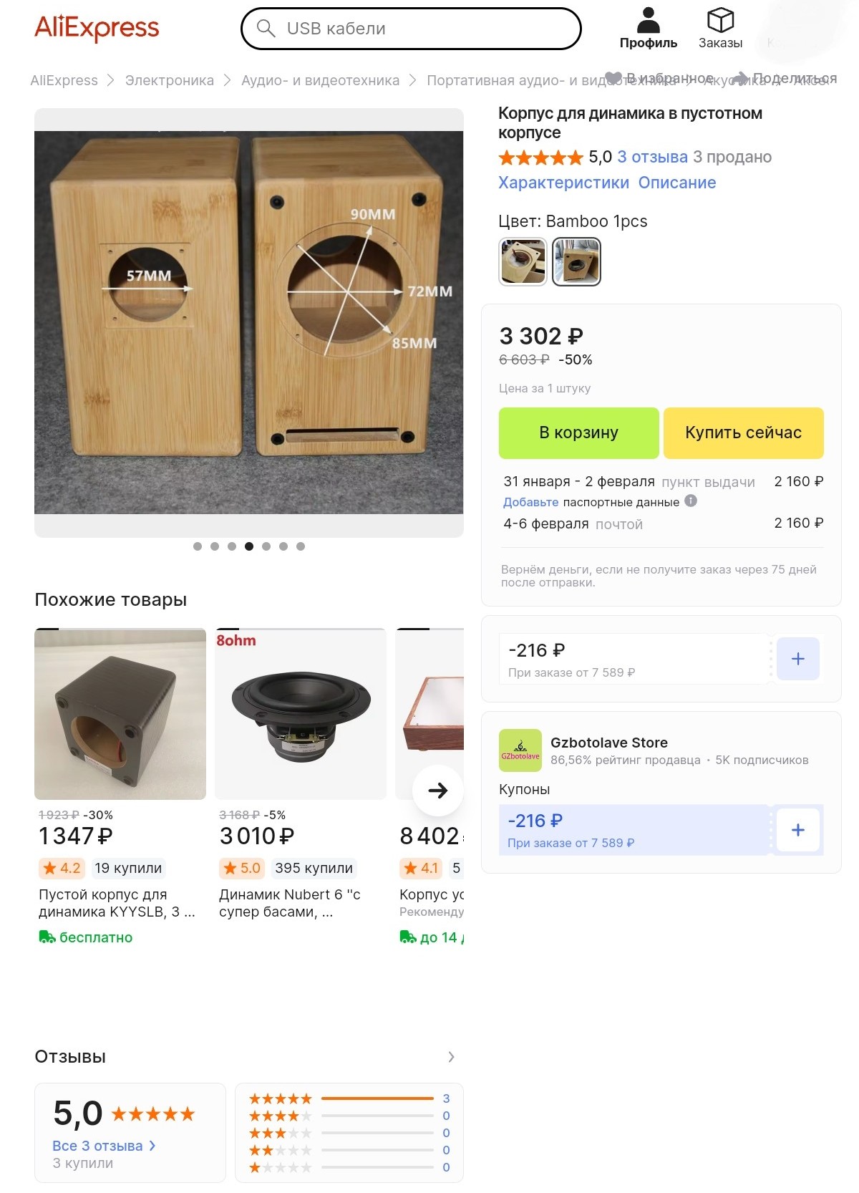This screenshot has height=1193, width=859.
Task: Open the Profile icon
Action: 648,20
